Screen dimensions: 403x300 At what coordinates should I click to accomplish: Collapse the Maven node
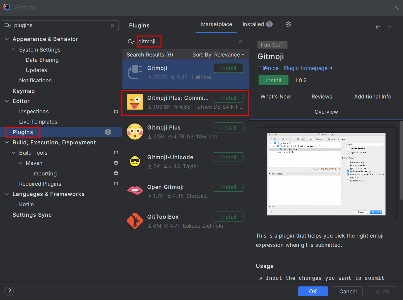(x=20, y=163)
